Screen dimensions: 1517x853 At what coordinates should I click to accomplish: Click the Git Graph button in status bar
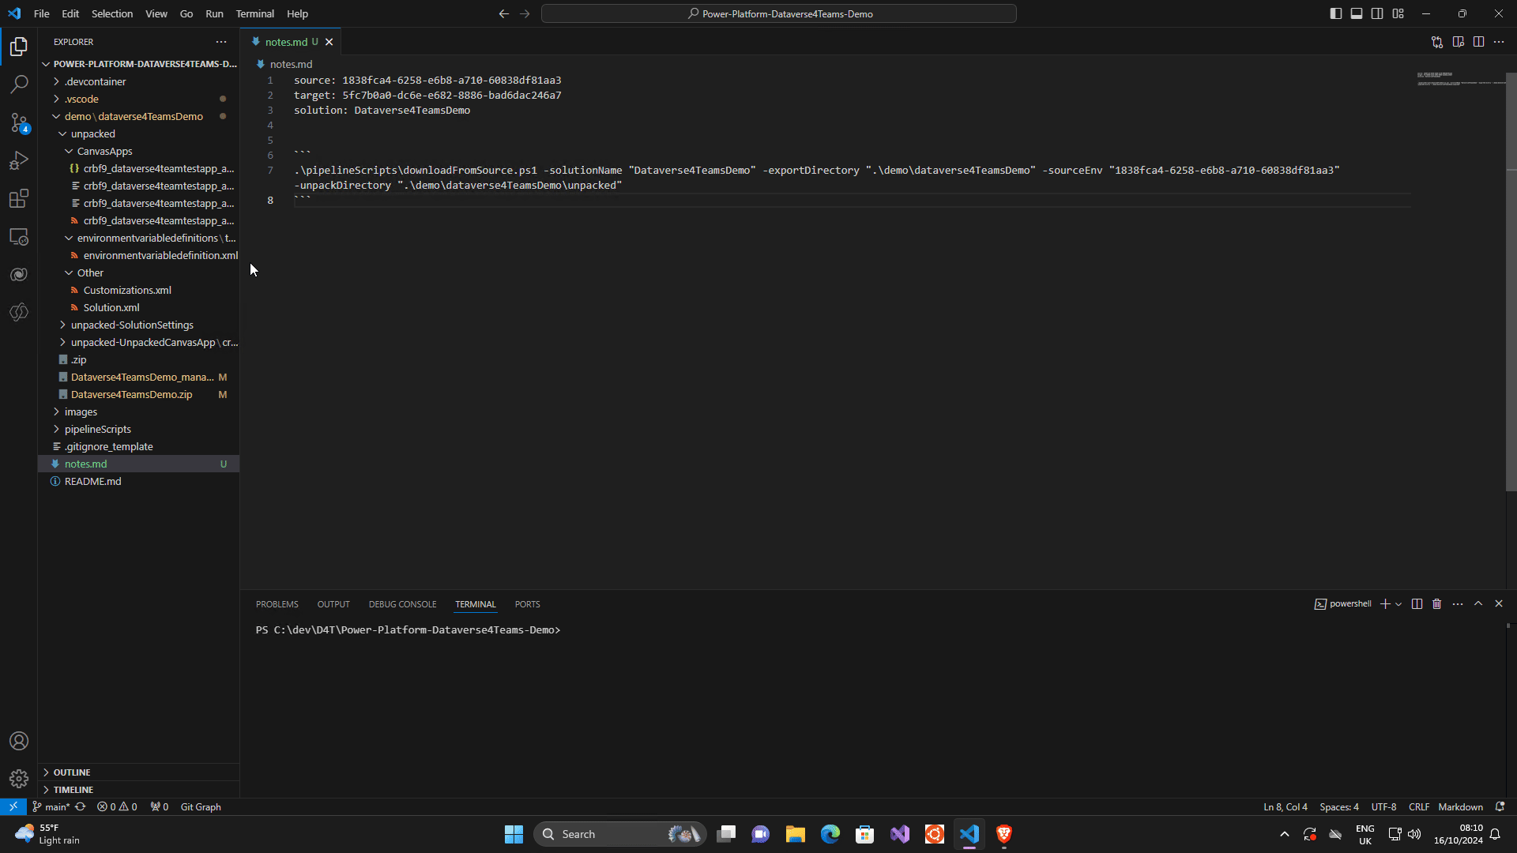(201, 806)
